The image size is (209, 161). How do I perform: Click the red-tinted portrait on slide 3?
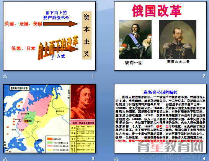click(x=83, y=102)
